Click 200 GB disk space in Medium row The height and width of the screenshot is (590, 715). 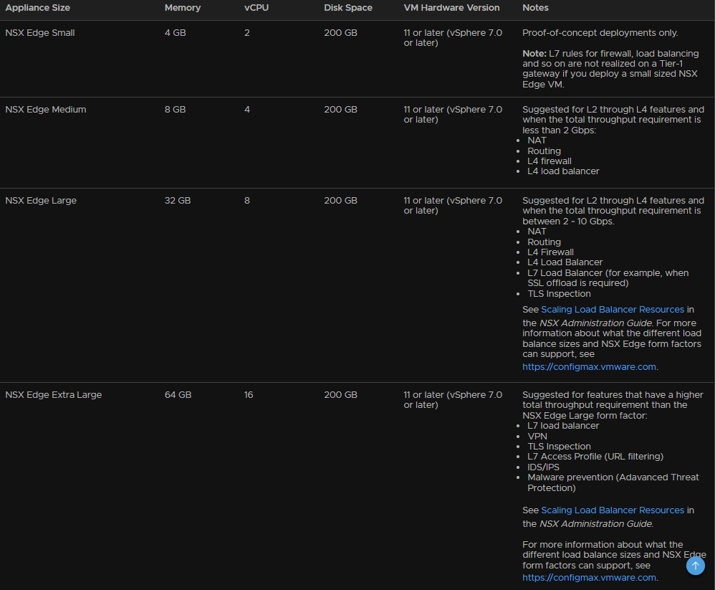(340, 110)
